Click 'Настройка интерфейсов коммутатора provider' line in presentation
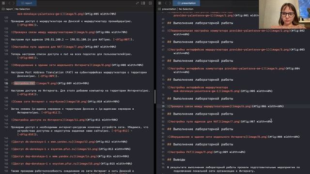The height and width of the screenshot is (174, 310). 233,70
